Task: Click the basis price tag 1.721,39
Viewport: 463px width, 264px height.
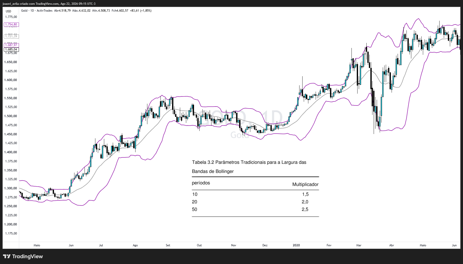Action: point(11,36)
